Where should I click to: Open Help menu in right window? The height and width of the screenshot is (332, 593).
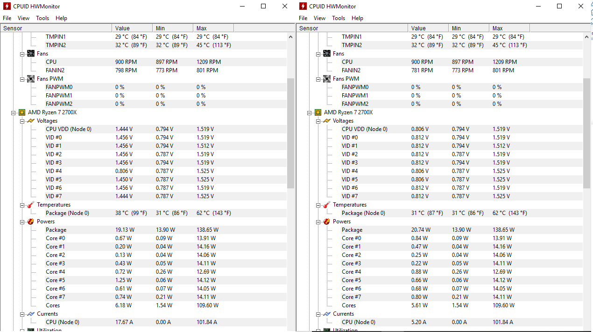coord(357,18)
